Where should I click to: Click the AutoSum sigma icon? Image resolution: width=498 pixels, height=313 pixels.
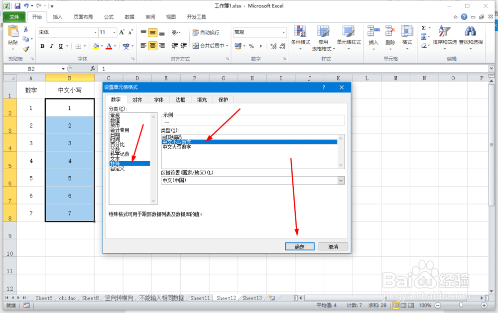[424, 28]
